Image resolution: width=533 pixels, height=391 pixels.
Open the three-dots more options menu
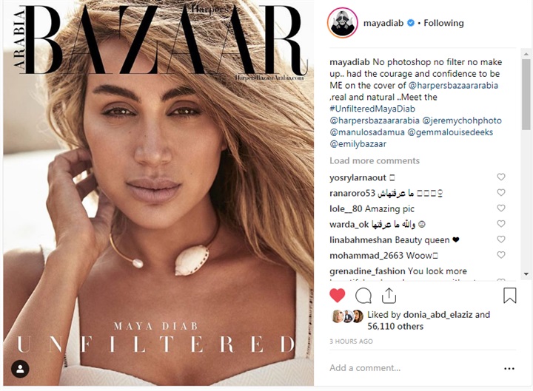[509, 368]
